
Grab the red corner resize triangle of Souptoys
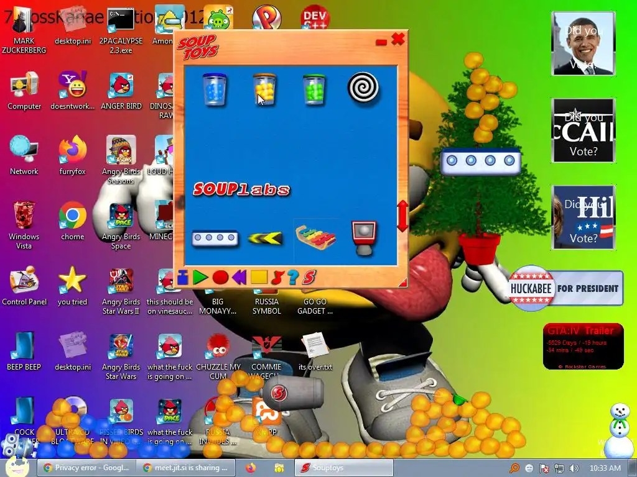coord(402,283)
